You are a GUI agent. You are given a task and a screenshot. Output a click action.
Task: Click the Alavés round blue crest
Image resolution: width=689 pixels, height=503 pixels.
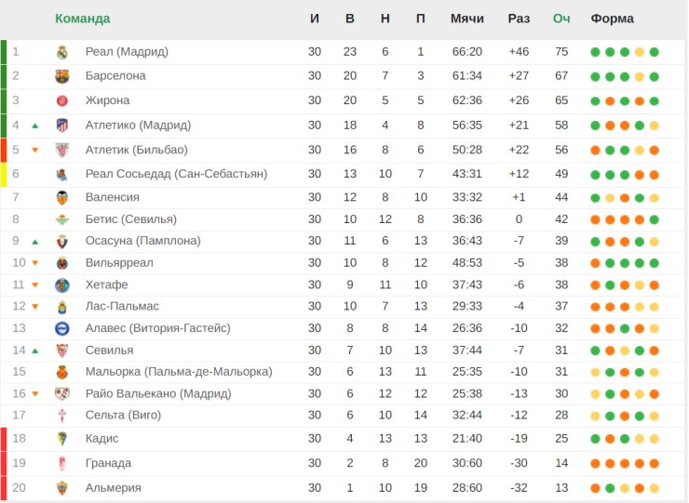click(x=62, y=328)
